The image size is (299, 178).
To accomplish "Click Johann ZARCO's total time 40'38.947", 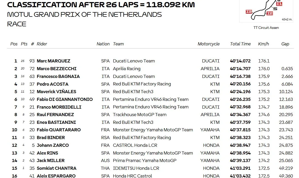I will 240,145.
